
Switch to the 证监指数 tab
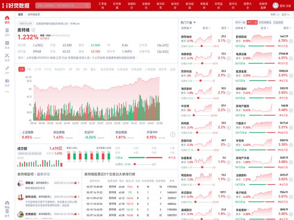pyautogui.click(x=278, y=22)
